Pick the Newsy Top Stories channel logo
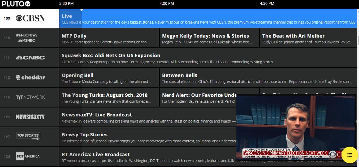 pyautogui.click(x=28, y=136)
